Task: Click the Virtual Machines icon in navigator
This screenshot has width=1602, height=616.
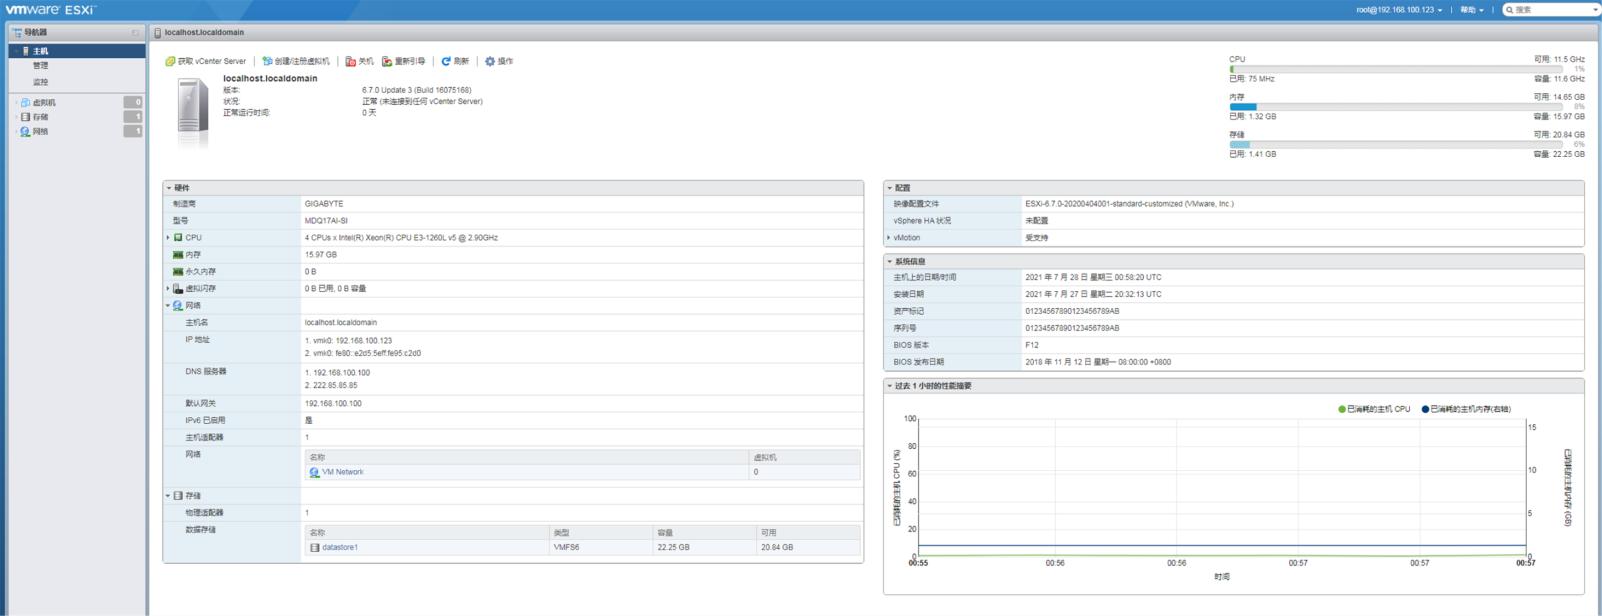Action: 25,102
